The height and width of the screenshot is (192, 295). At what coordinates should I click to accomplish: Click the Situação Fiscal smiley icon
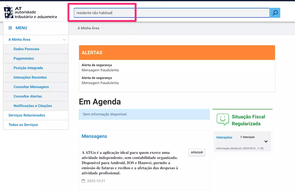point(223,119)
